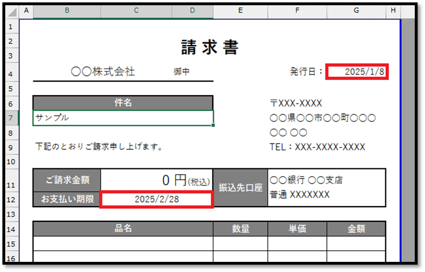The width and height of the screenshot is (425, 272).
Task: Click the 請求書 title cell
Action: (209, 47)
